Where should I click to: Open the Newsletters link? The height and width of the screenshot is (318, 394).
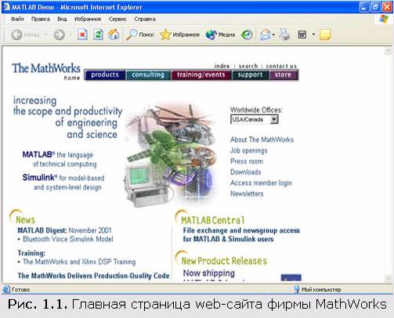(x=247, y=193)
